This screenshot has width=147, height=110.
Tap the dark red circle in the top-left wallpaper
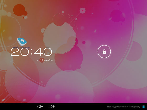tap(19, 10)
